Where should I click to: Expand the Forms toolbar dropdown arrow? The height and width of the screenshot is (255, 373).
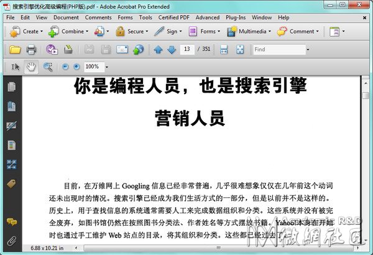[219, 32]
